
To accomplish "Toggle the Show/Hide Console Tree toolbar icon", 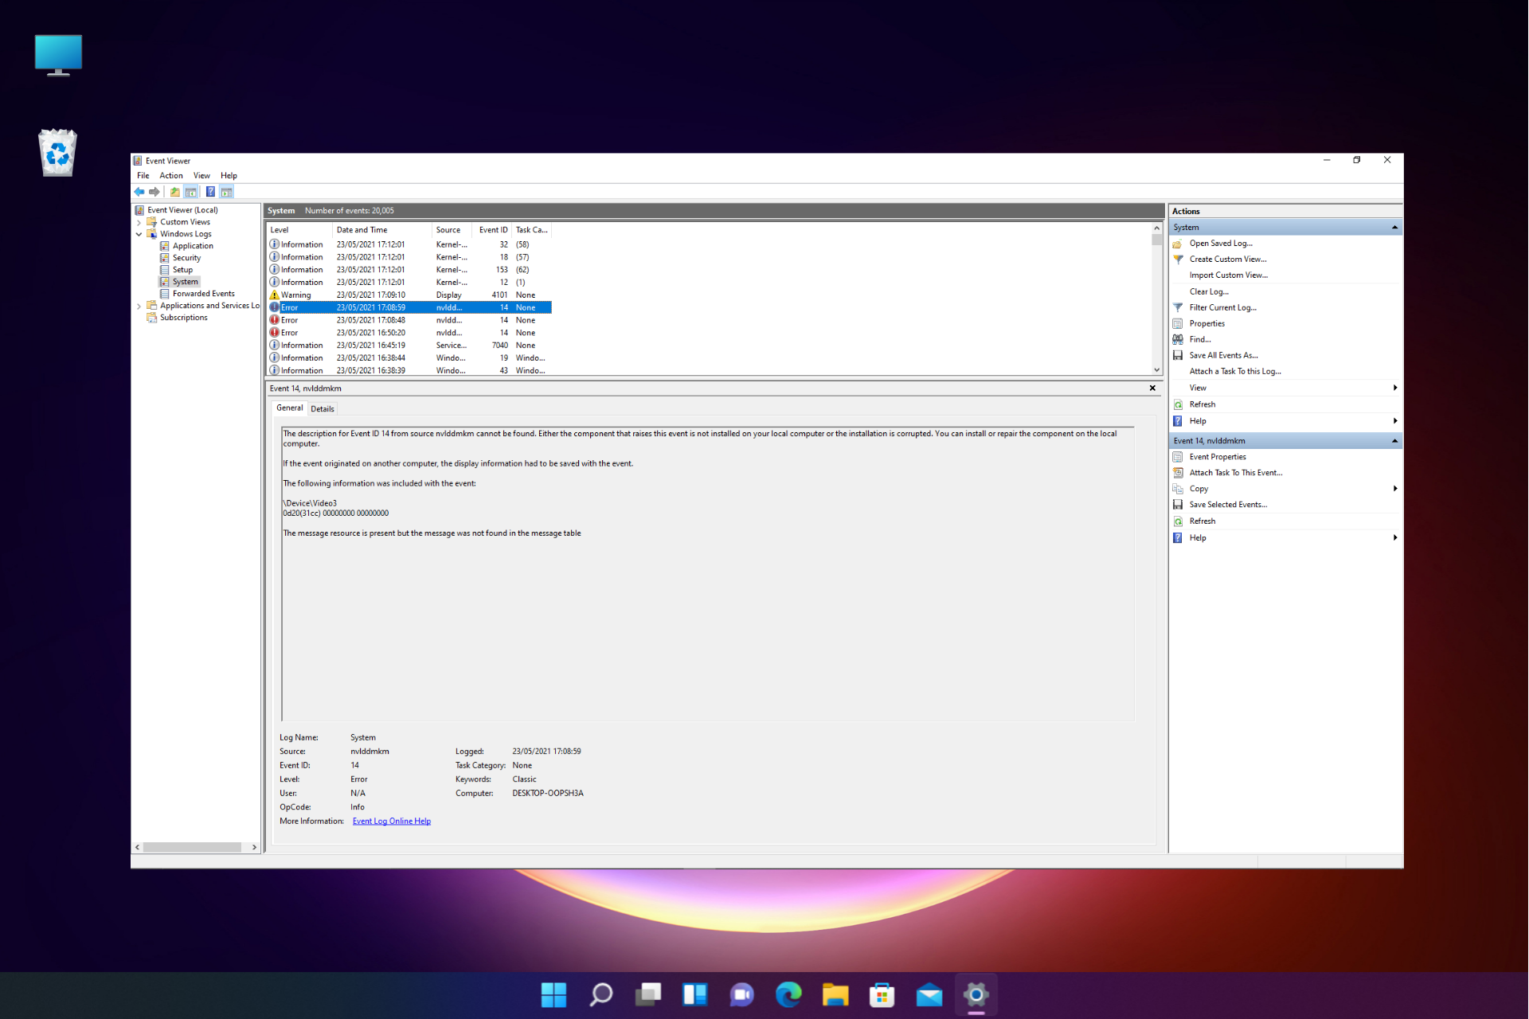I will [x=191, y=192].
